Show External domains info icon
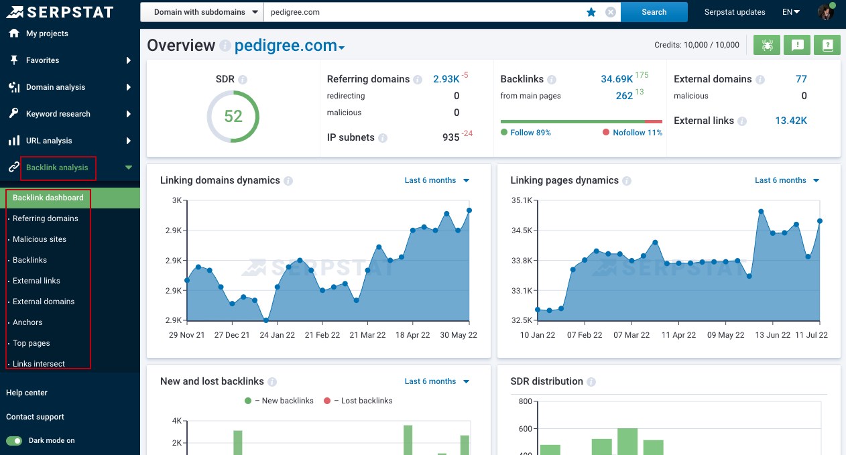This screenshot has width=846, height=455. pyautogui.click(x=760, y=80)
